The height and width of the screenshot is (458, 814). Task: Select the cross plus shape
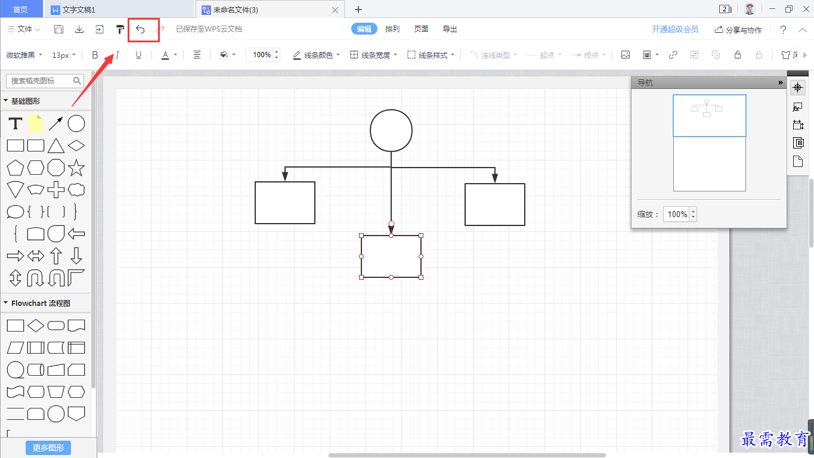pos(56,190)
